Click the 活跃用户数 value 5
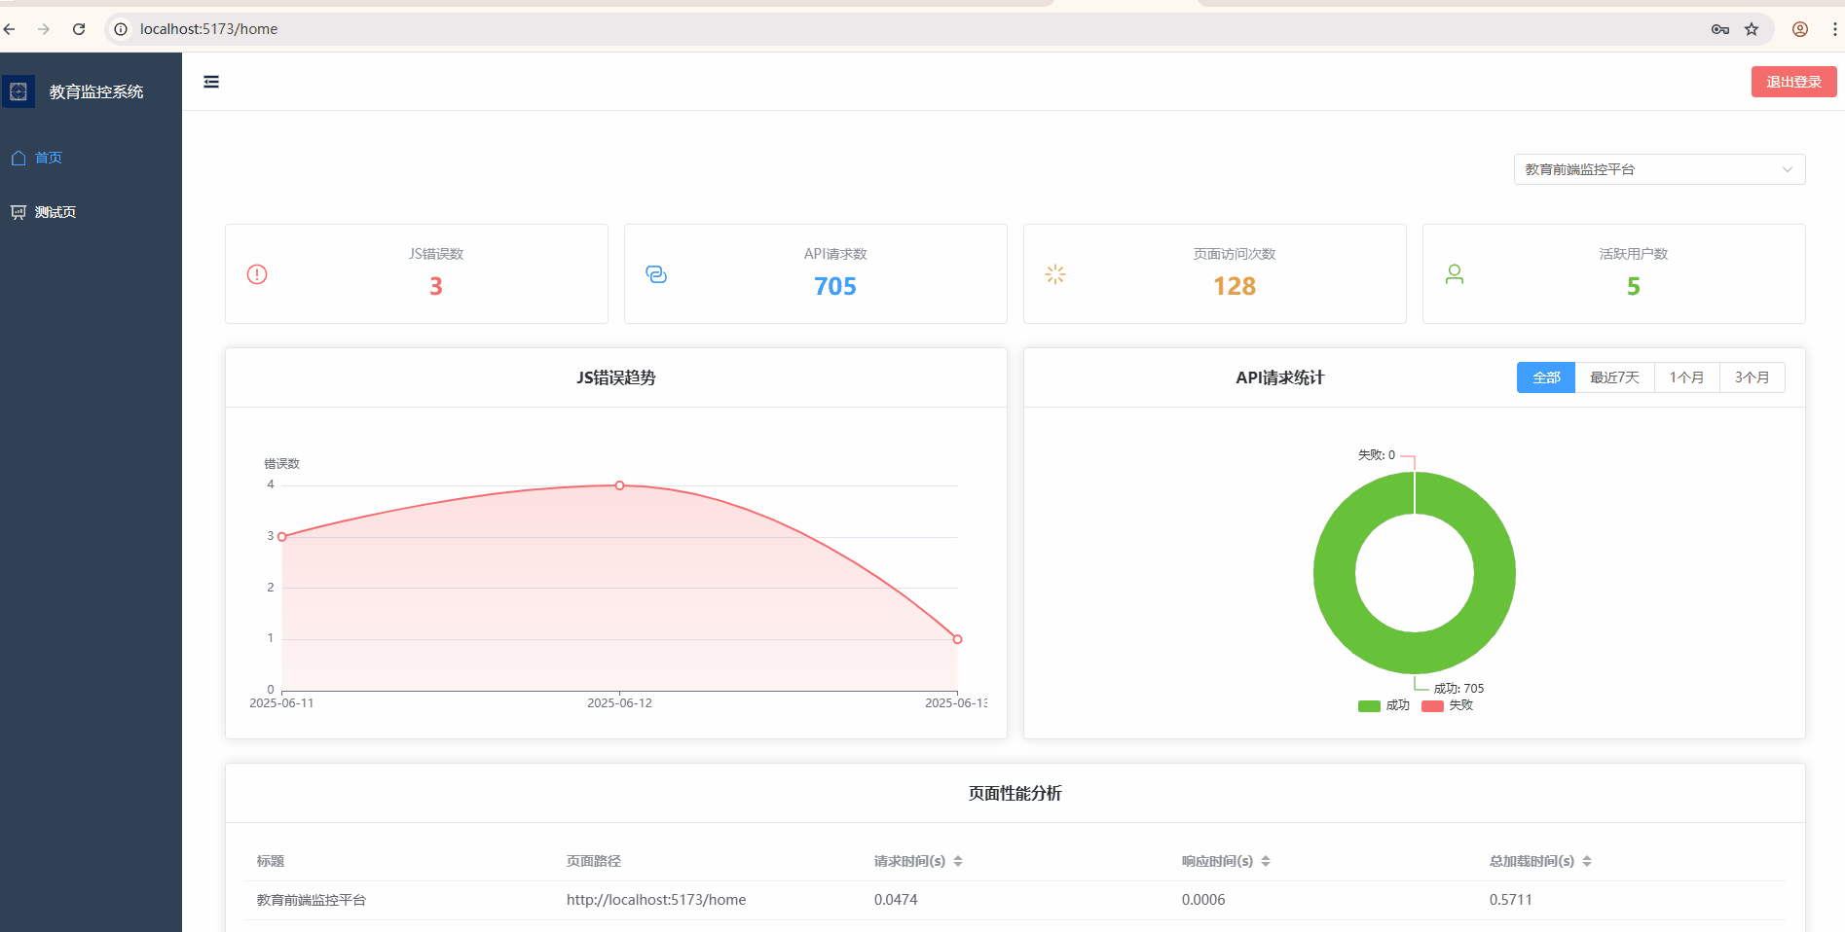 [x=1634, y=286]
